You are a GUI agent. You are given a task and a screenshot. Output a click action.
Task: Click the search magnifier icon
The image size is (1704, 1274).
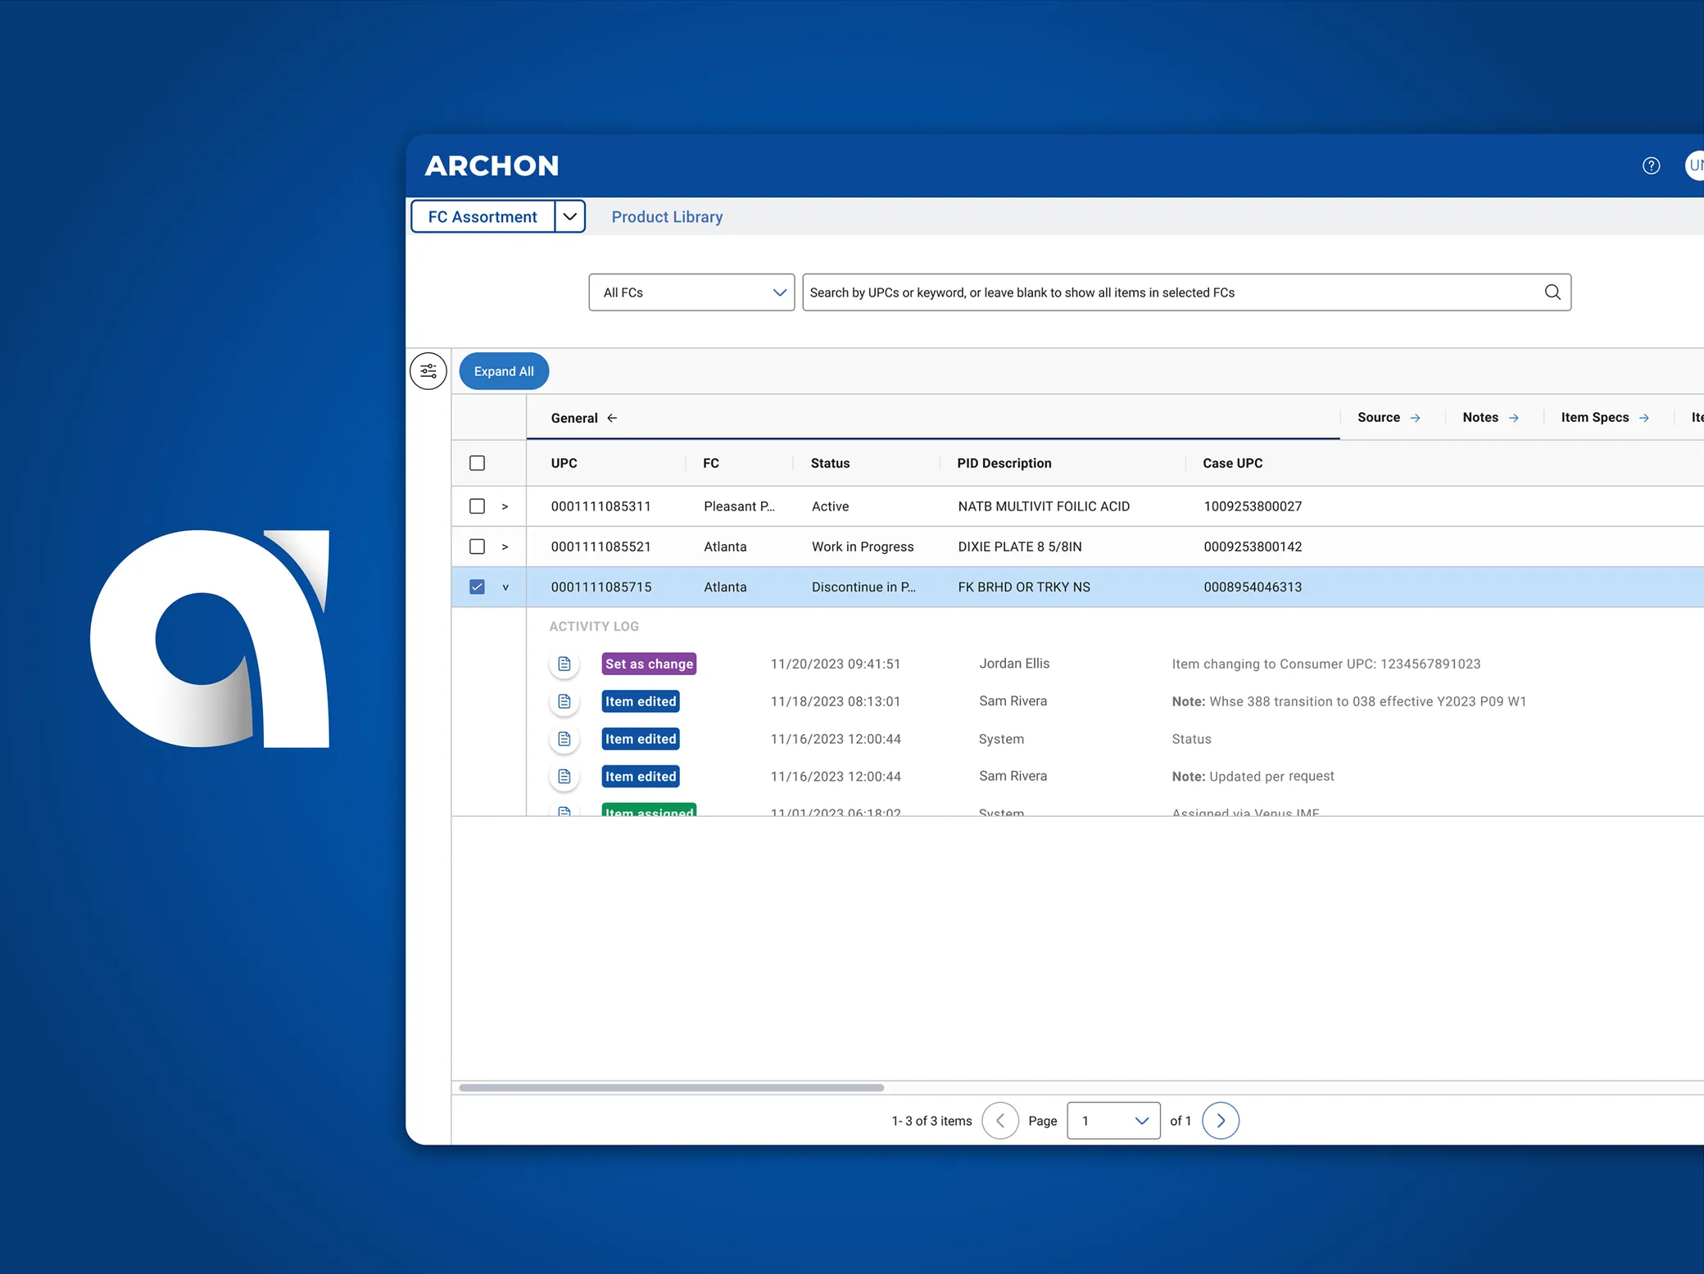[1552, 292]
